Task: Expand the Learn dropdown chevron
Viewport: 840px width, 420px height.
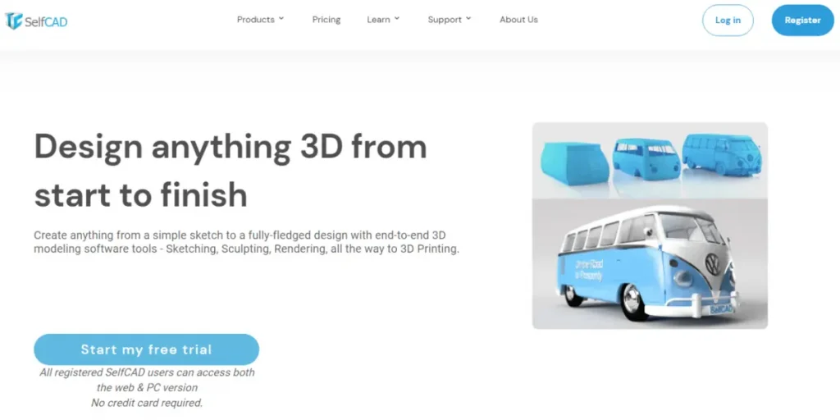Action: 397,19
